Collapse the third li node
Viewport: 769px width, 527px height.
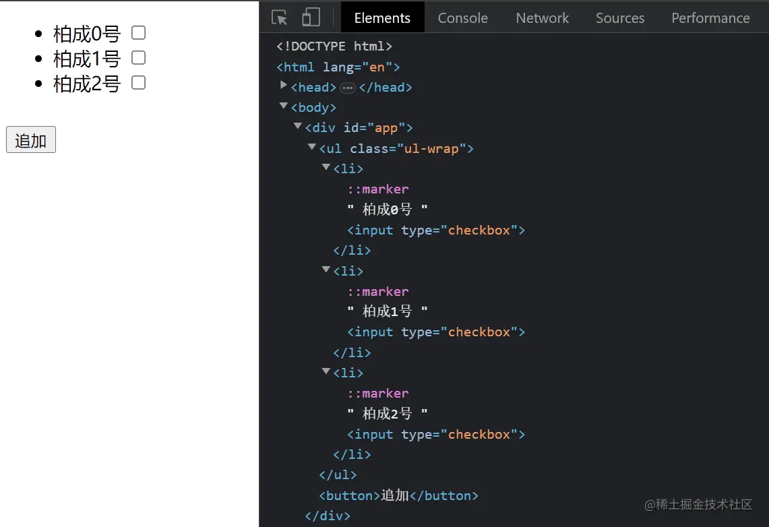pos(326,371)
